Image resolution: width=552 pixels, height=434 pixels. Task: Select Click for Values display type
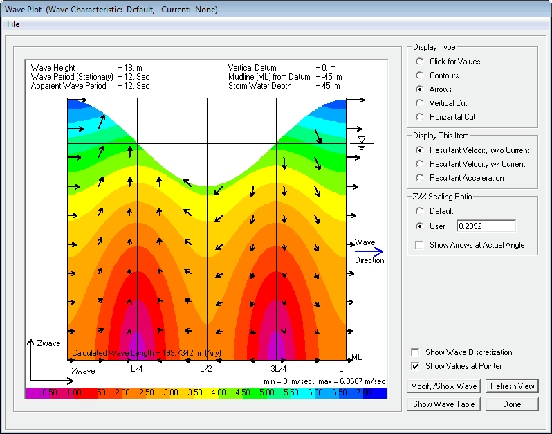click(x=419, y=62)
